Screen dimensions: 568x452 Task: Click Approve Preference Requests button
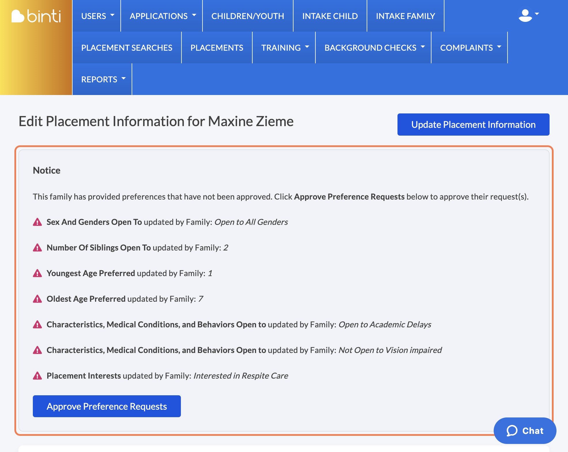pyautogui.click(x=107, y=406)
